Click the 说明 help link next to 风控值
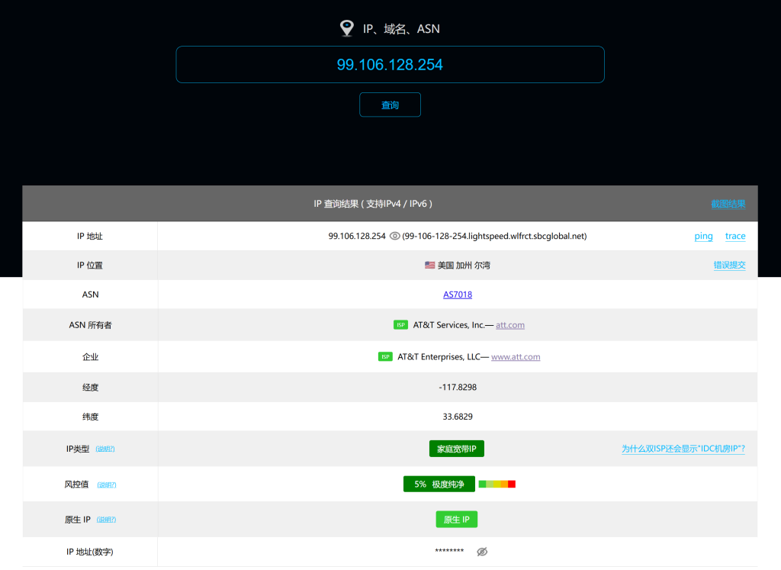This screenshot has height=570, width=781. [106, 485]
